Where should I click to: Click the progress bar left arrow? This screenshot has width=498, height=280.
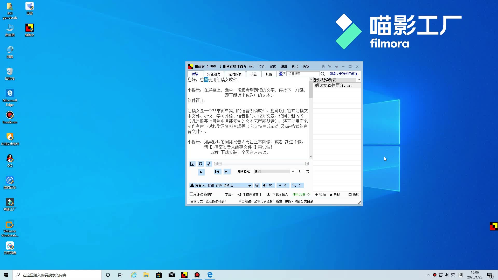click(216, 164)
